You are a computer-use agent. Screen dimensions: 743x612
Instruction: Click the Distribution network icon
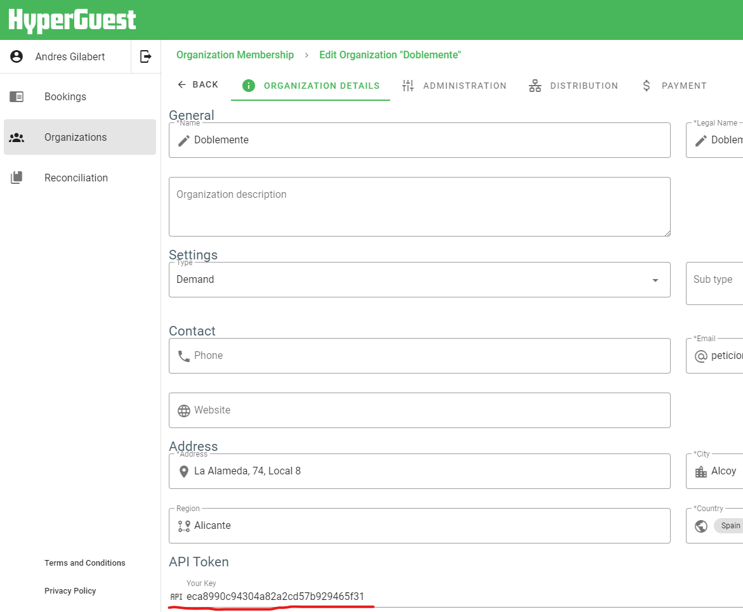tap(535, 86)
